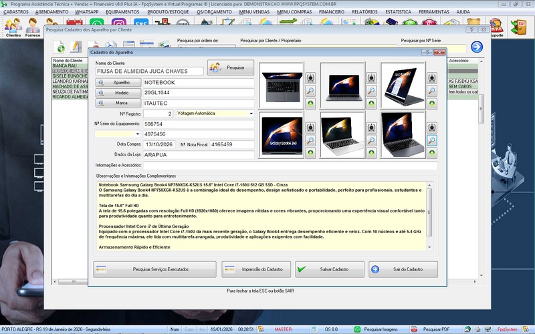The image size is (535, 334).
Task: Open the RELATÓRIOS menu
Action: pos(364,12)
